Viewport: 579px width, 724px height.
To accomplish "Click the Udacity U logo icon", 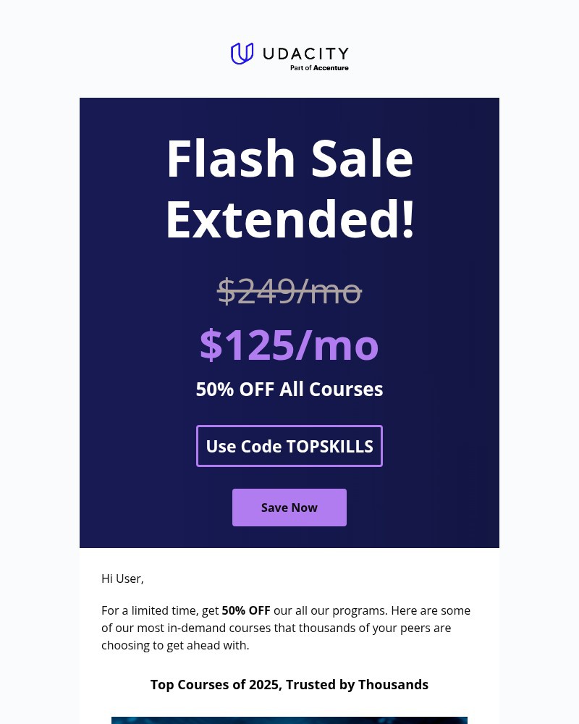I will [x=242, y=54].
